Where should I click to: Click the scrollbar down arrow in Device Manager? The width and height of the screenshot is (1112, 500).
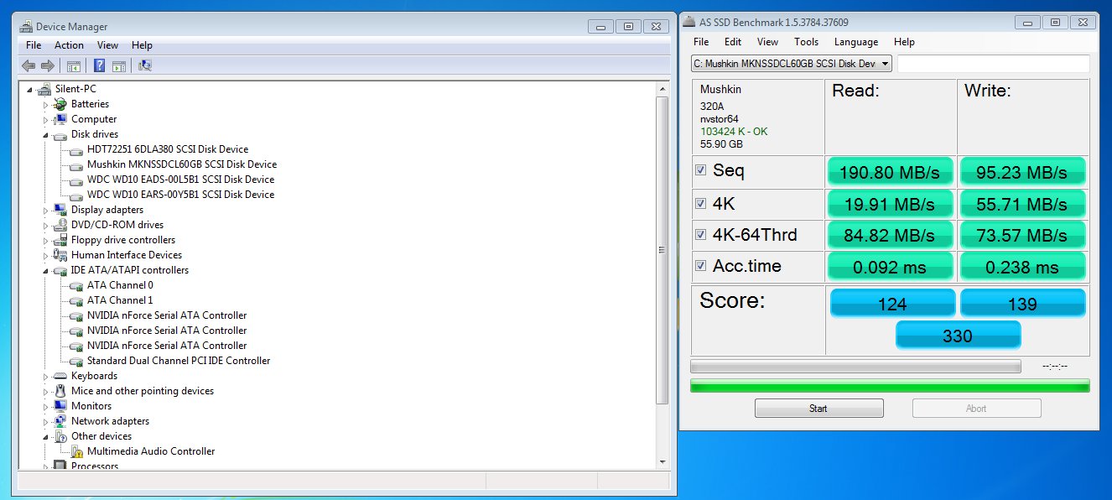663,463
